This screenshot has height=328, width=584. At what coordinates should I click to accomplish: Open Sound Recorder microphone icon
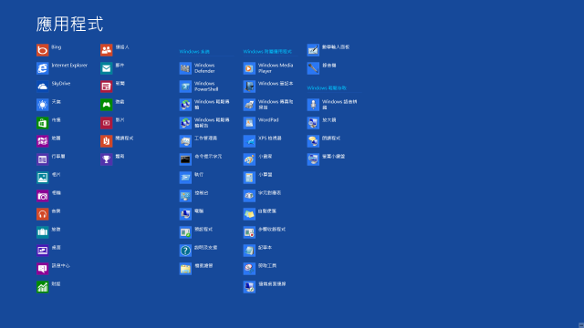coord(313,68)
